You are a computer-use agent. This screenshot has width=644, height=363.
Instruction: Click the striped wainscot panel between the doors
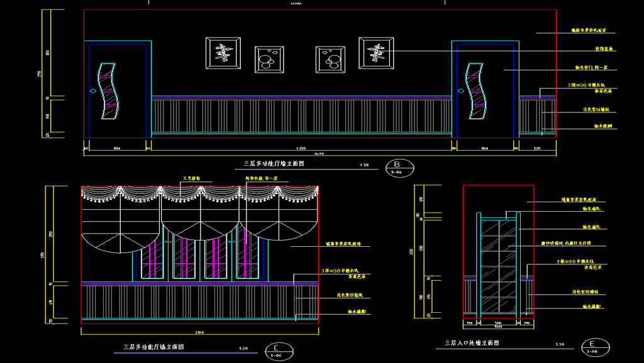(x=301, y=116)
